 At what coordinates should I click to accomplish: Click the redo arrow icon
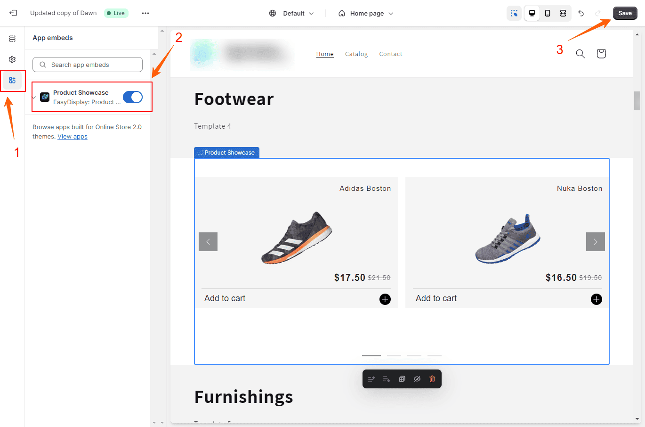coord(598,13)
